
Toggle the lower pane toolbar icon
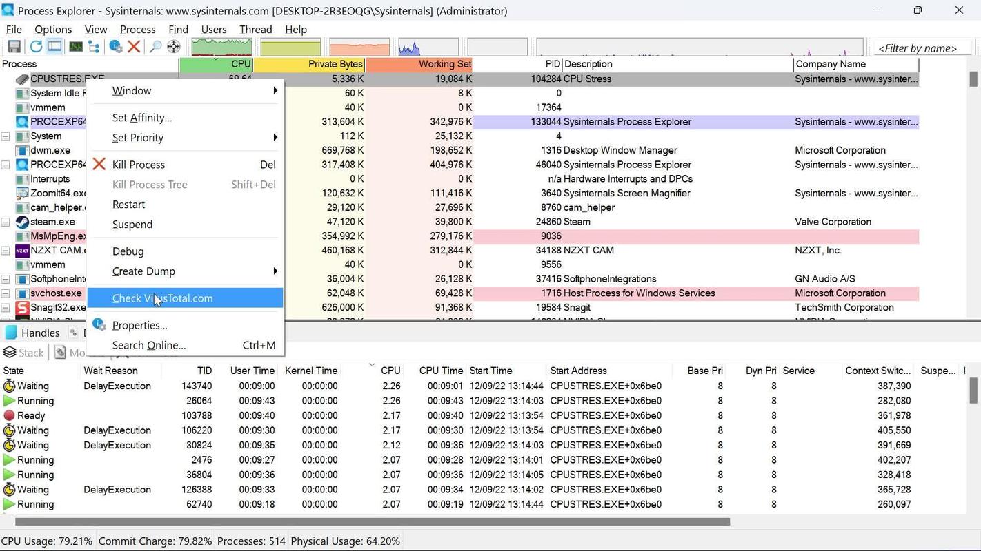(x=54, y=47)
